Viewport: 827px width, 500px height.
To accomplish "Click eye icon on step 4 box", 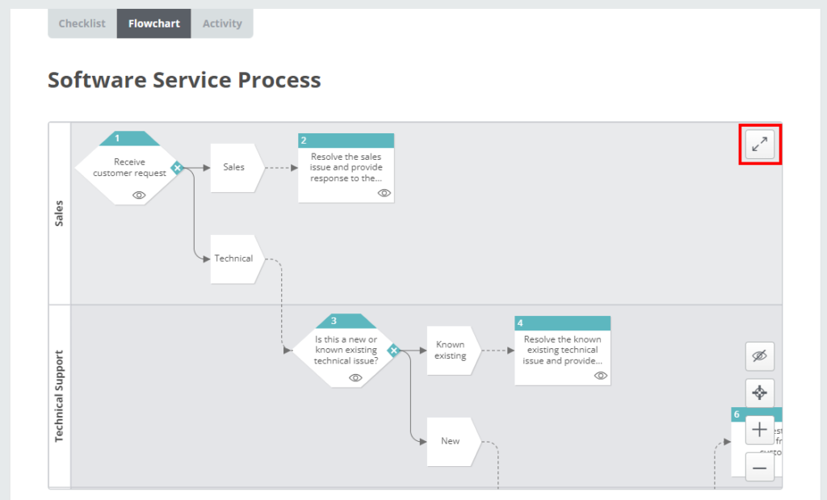I will [x=600, y=376].
